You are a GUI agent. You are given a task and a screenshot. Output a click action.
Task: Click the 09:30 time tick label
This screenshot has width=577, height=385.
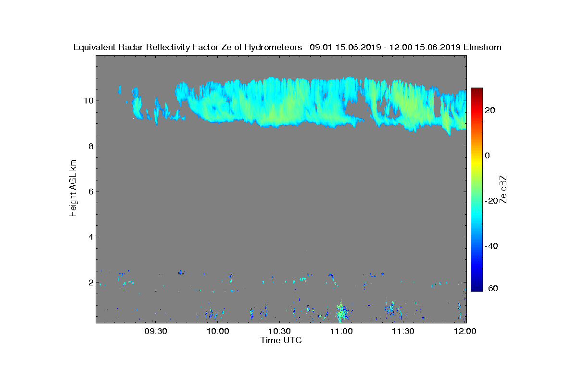[x=156, y=332]
